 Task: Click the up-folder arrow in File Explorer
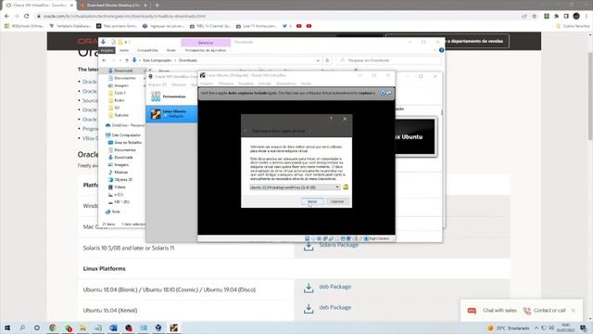pyautogui.click(x=127, y=60)
